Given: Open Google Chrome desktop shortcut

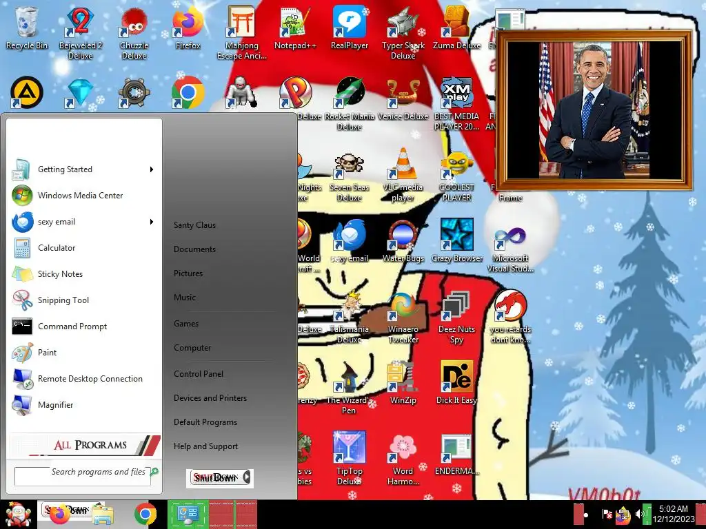Looking at the screenshot, I should point(188,93).
